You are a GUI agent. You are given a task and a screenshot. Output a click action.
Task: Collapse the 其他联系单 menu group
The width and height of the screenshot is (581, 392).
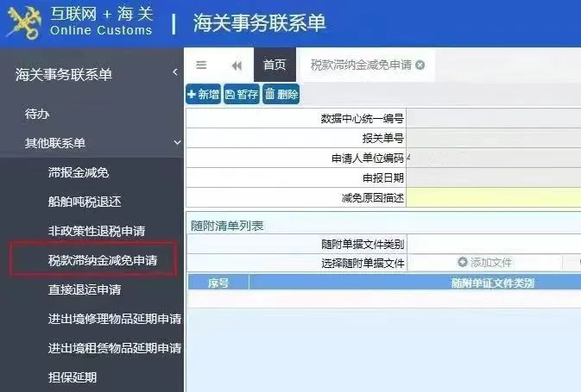tap(178, 142)
